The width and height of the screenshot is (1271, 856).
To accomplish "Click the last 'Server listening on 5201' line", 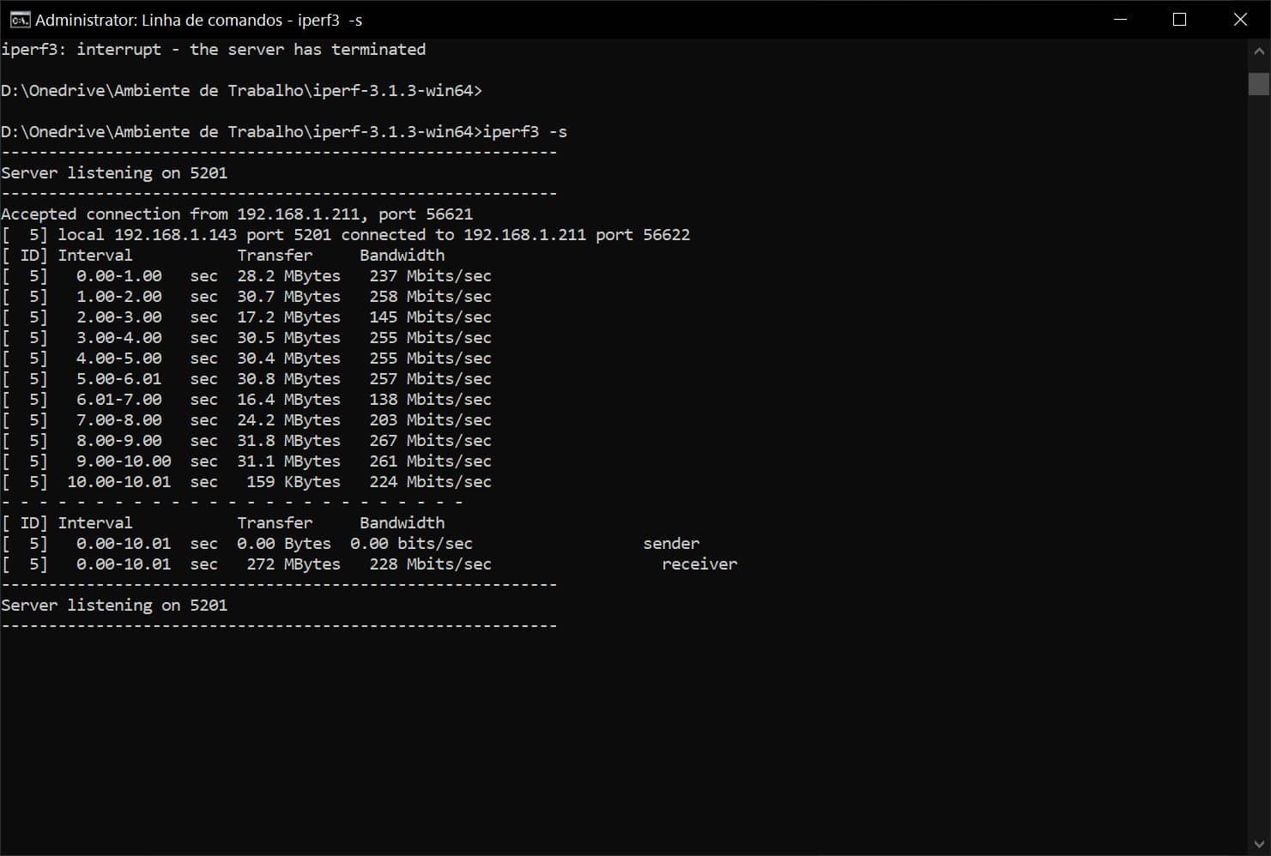I will tap(114, 606).
